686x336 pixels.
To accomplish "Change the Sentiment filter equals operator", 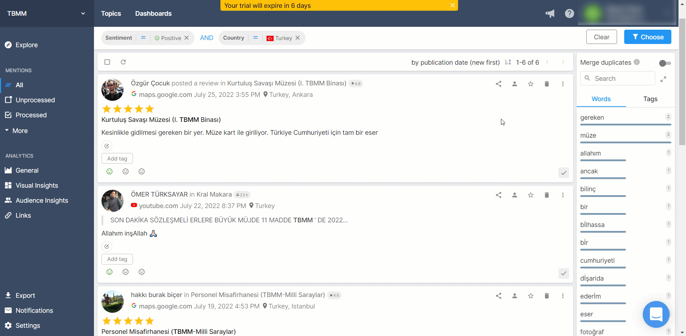I will point(143,38).
